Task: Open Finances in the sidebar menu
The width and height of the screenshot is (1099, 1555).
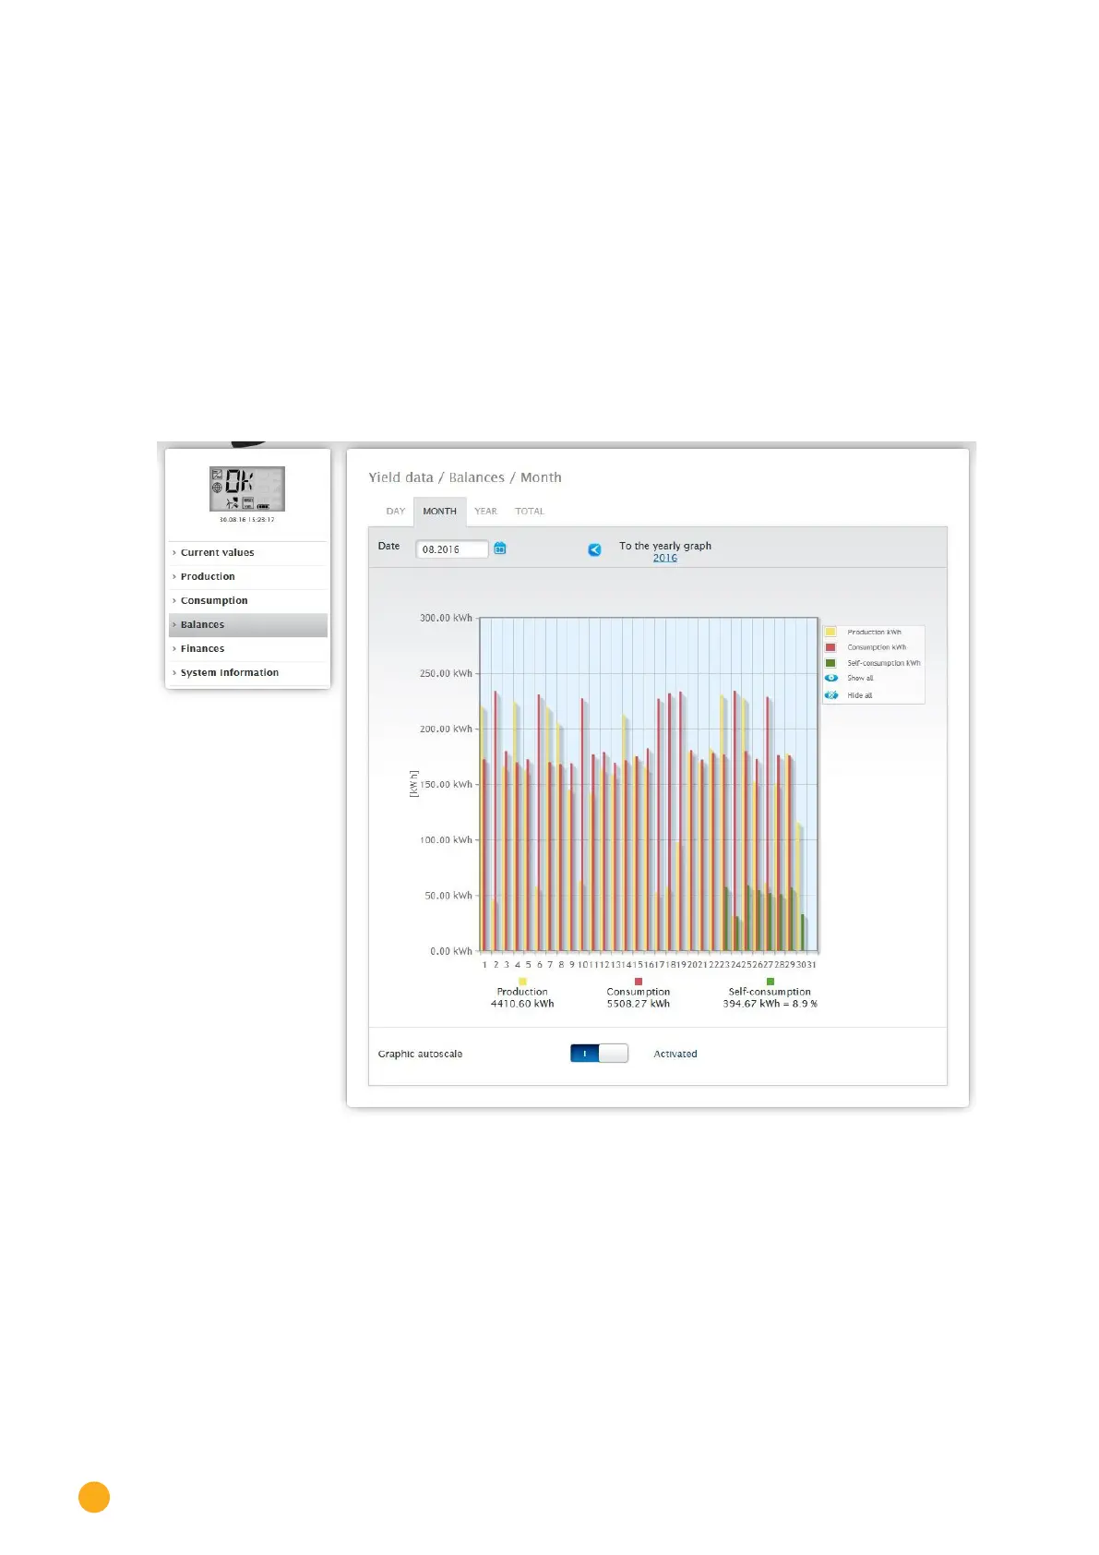Action: 202,648
